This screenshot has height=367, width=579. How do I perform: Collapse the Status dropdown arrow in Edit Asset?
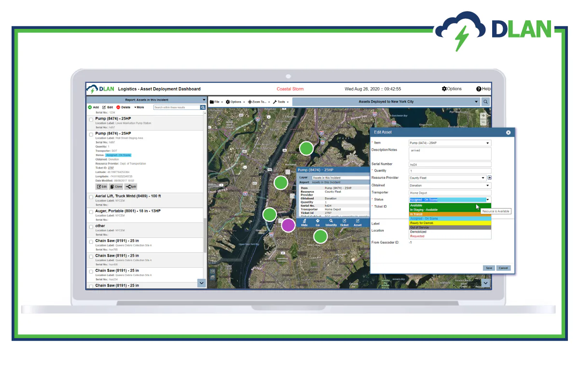(488, 199)
